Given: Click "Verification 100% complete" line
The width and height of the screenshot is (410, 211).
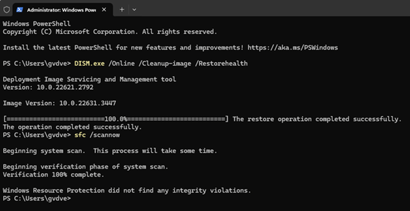Looking at the screenshot, I should pos(53,175).
